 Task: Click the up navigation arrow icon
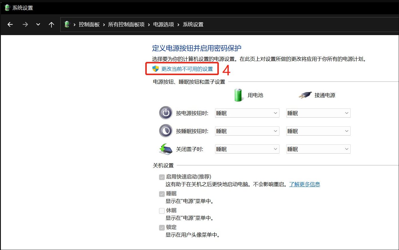pyautogui.click(x=51, y=25)
